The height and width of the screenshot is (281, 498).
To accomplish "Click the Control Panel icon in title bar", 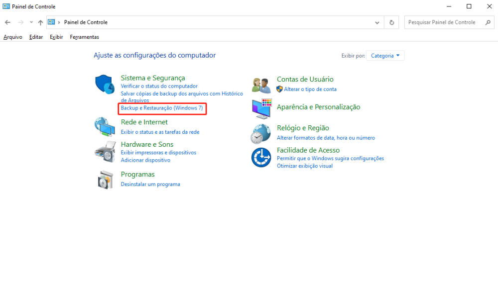I will tap(6, 6).
